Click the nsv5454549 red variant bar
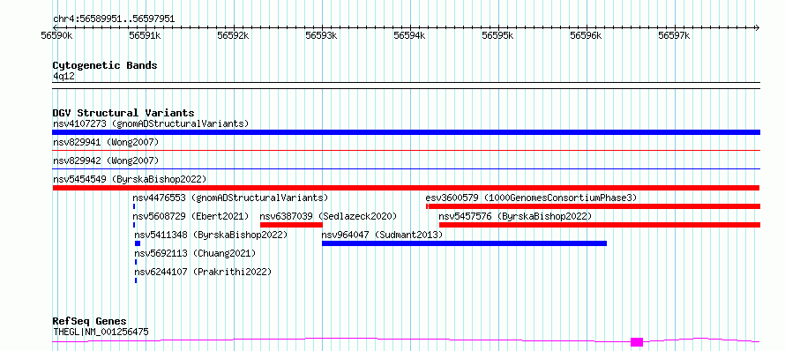Screen dimensions: 785x351 (x=406, y=188)
